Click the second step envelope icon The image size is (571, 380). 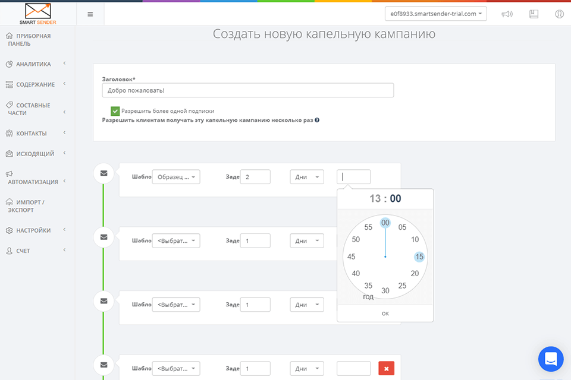point(103,237)
